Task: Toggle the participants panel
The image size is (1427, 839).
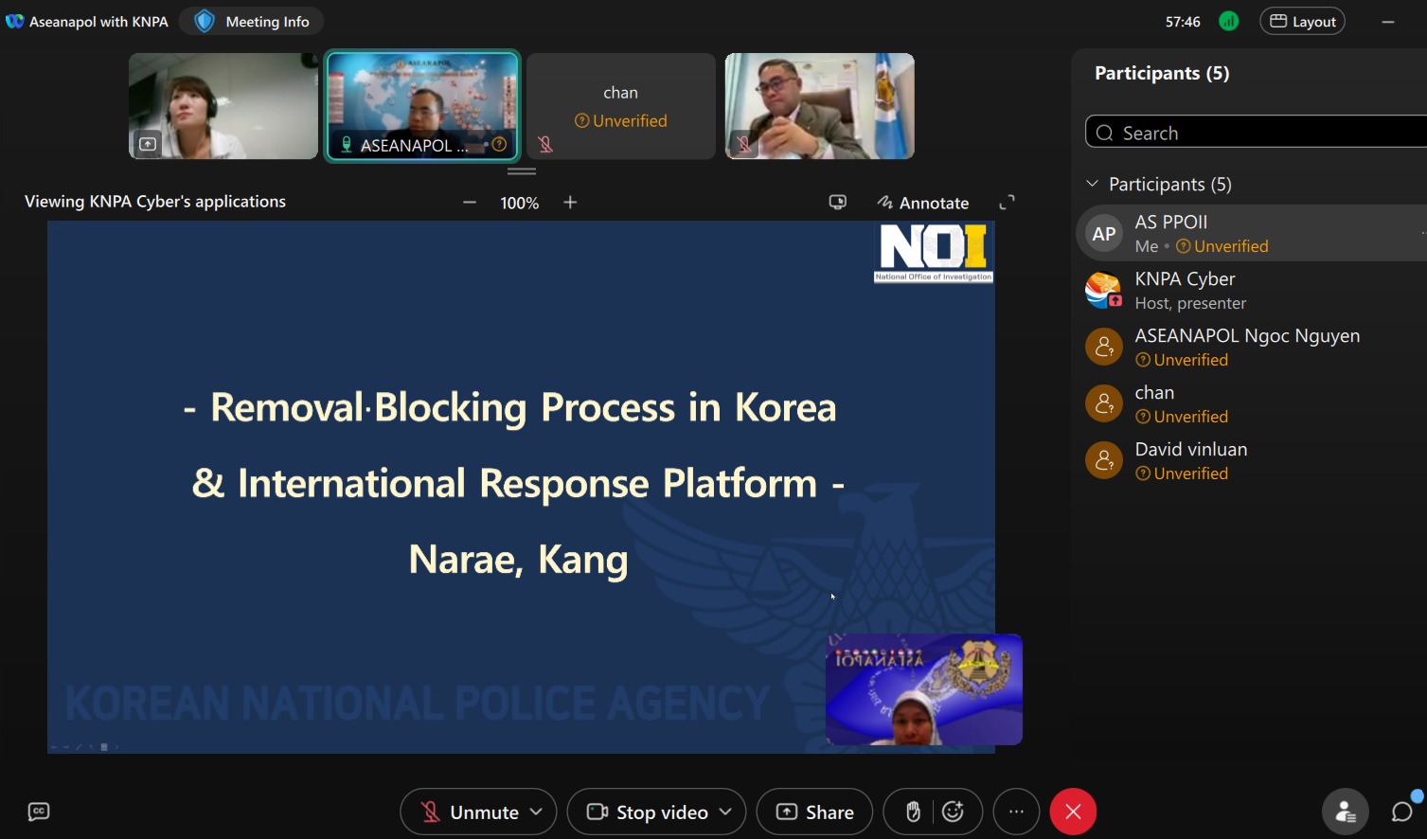Action: click(x=1346, y=812)
